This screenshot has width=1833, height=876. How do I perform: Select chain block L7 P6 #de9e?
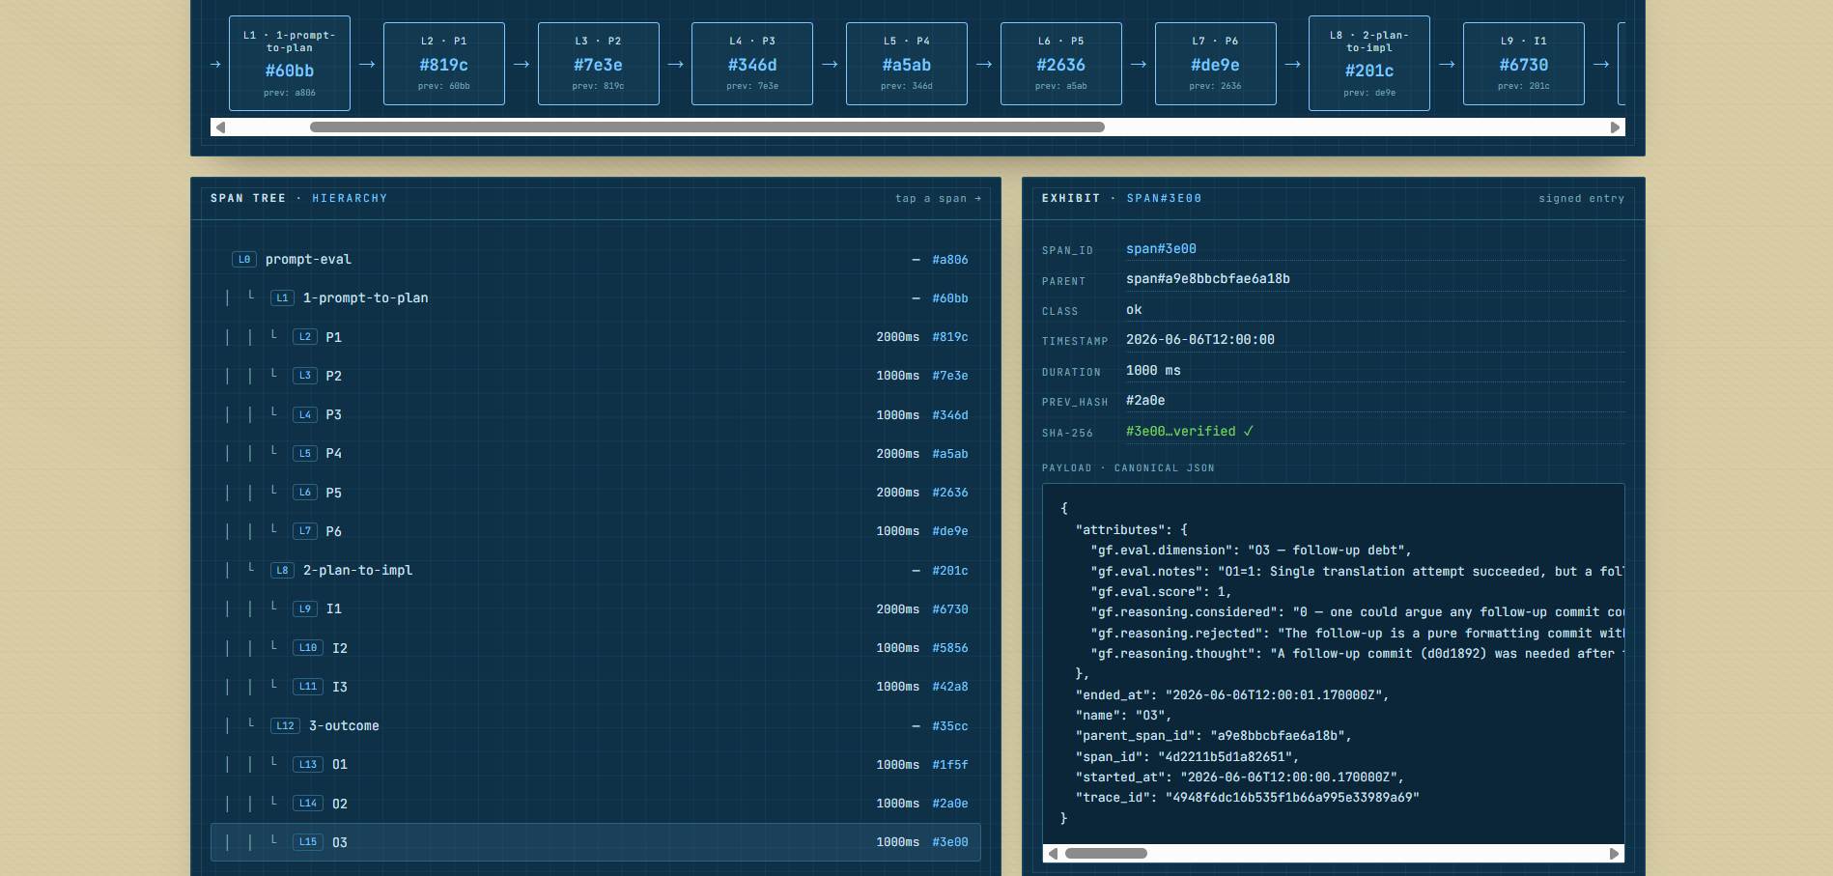click(x=1216, y=64)
